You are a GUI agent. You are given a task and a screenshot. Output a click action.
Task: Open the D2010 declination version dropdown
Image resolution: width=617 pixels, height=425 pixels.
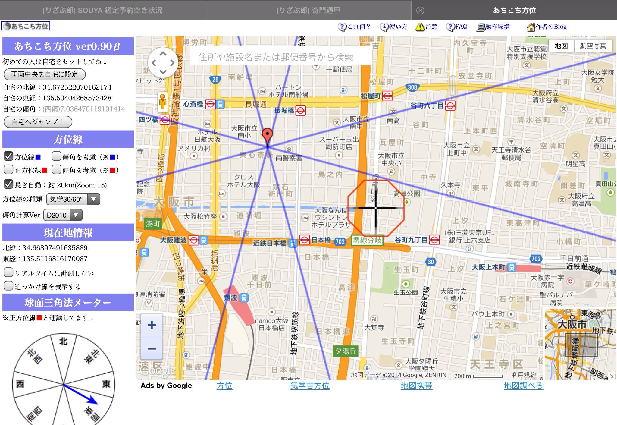click(63, 215)
